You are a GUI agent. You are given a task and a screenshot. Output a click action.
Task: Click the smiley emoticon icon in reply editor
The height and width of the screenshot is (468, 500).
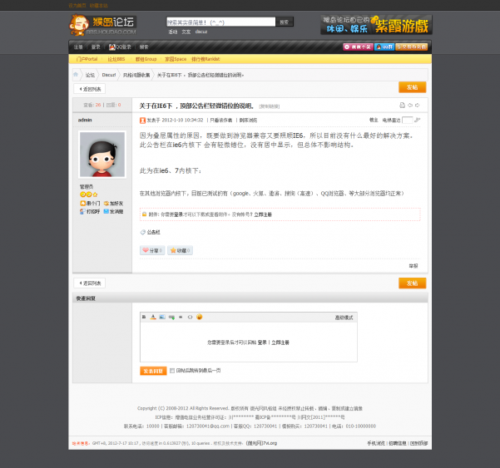click(x=200, y=317)
